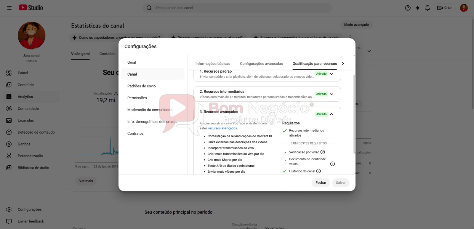The width and height of the screenshot is (474, 229).
Task: Open the notifications bell
Action: 427,8
